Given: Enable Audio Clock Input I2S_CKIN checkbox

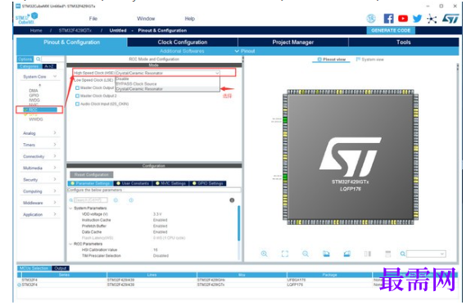Looking at the screenshot, I should tap(77, 104).
